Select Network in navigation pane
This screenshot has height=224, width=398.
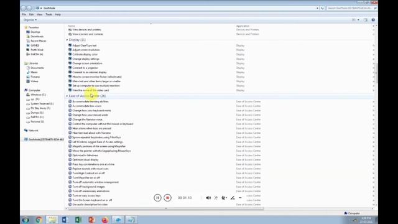[33, 130]
